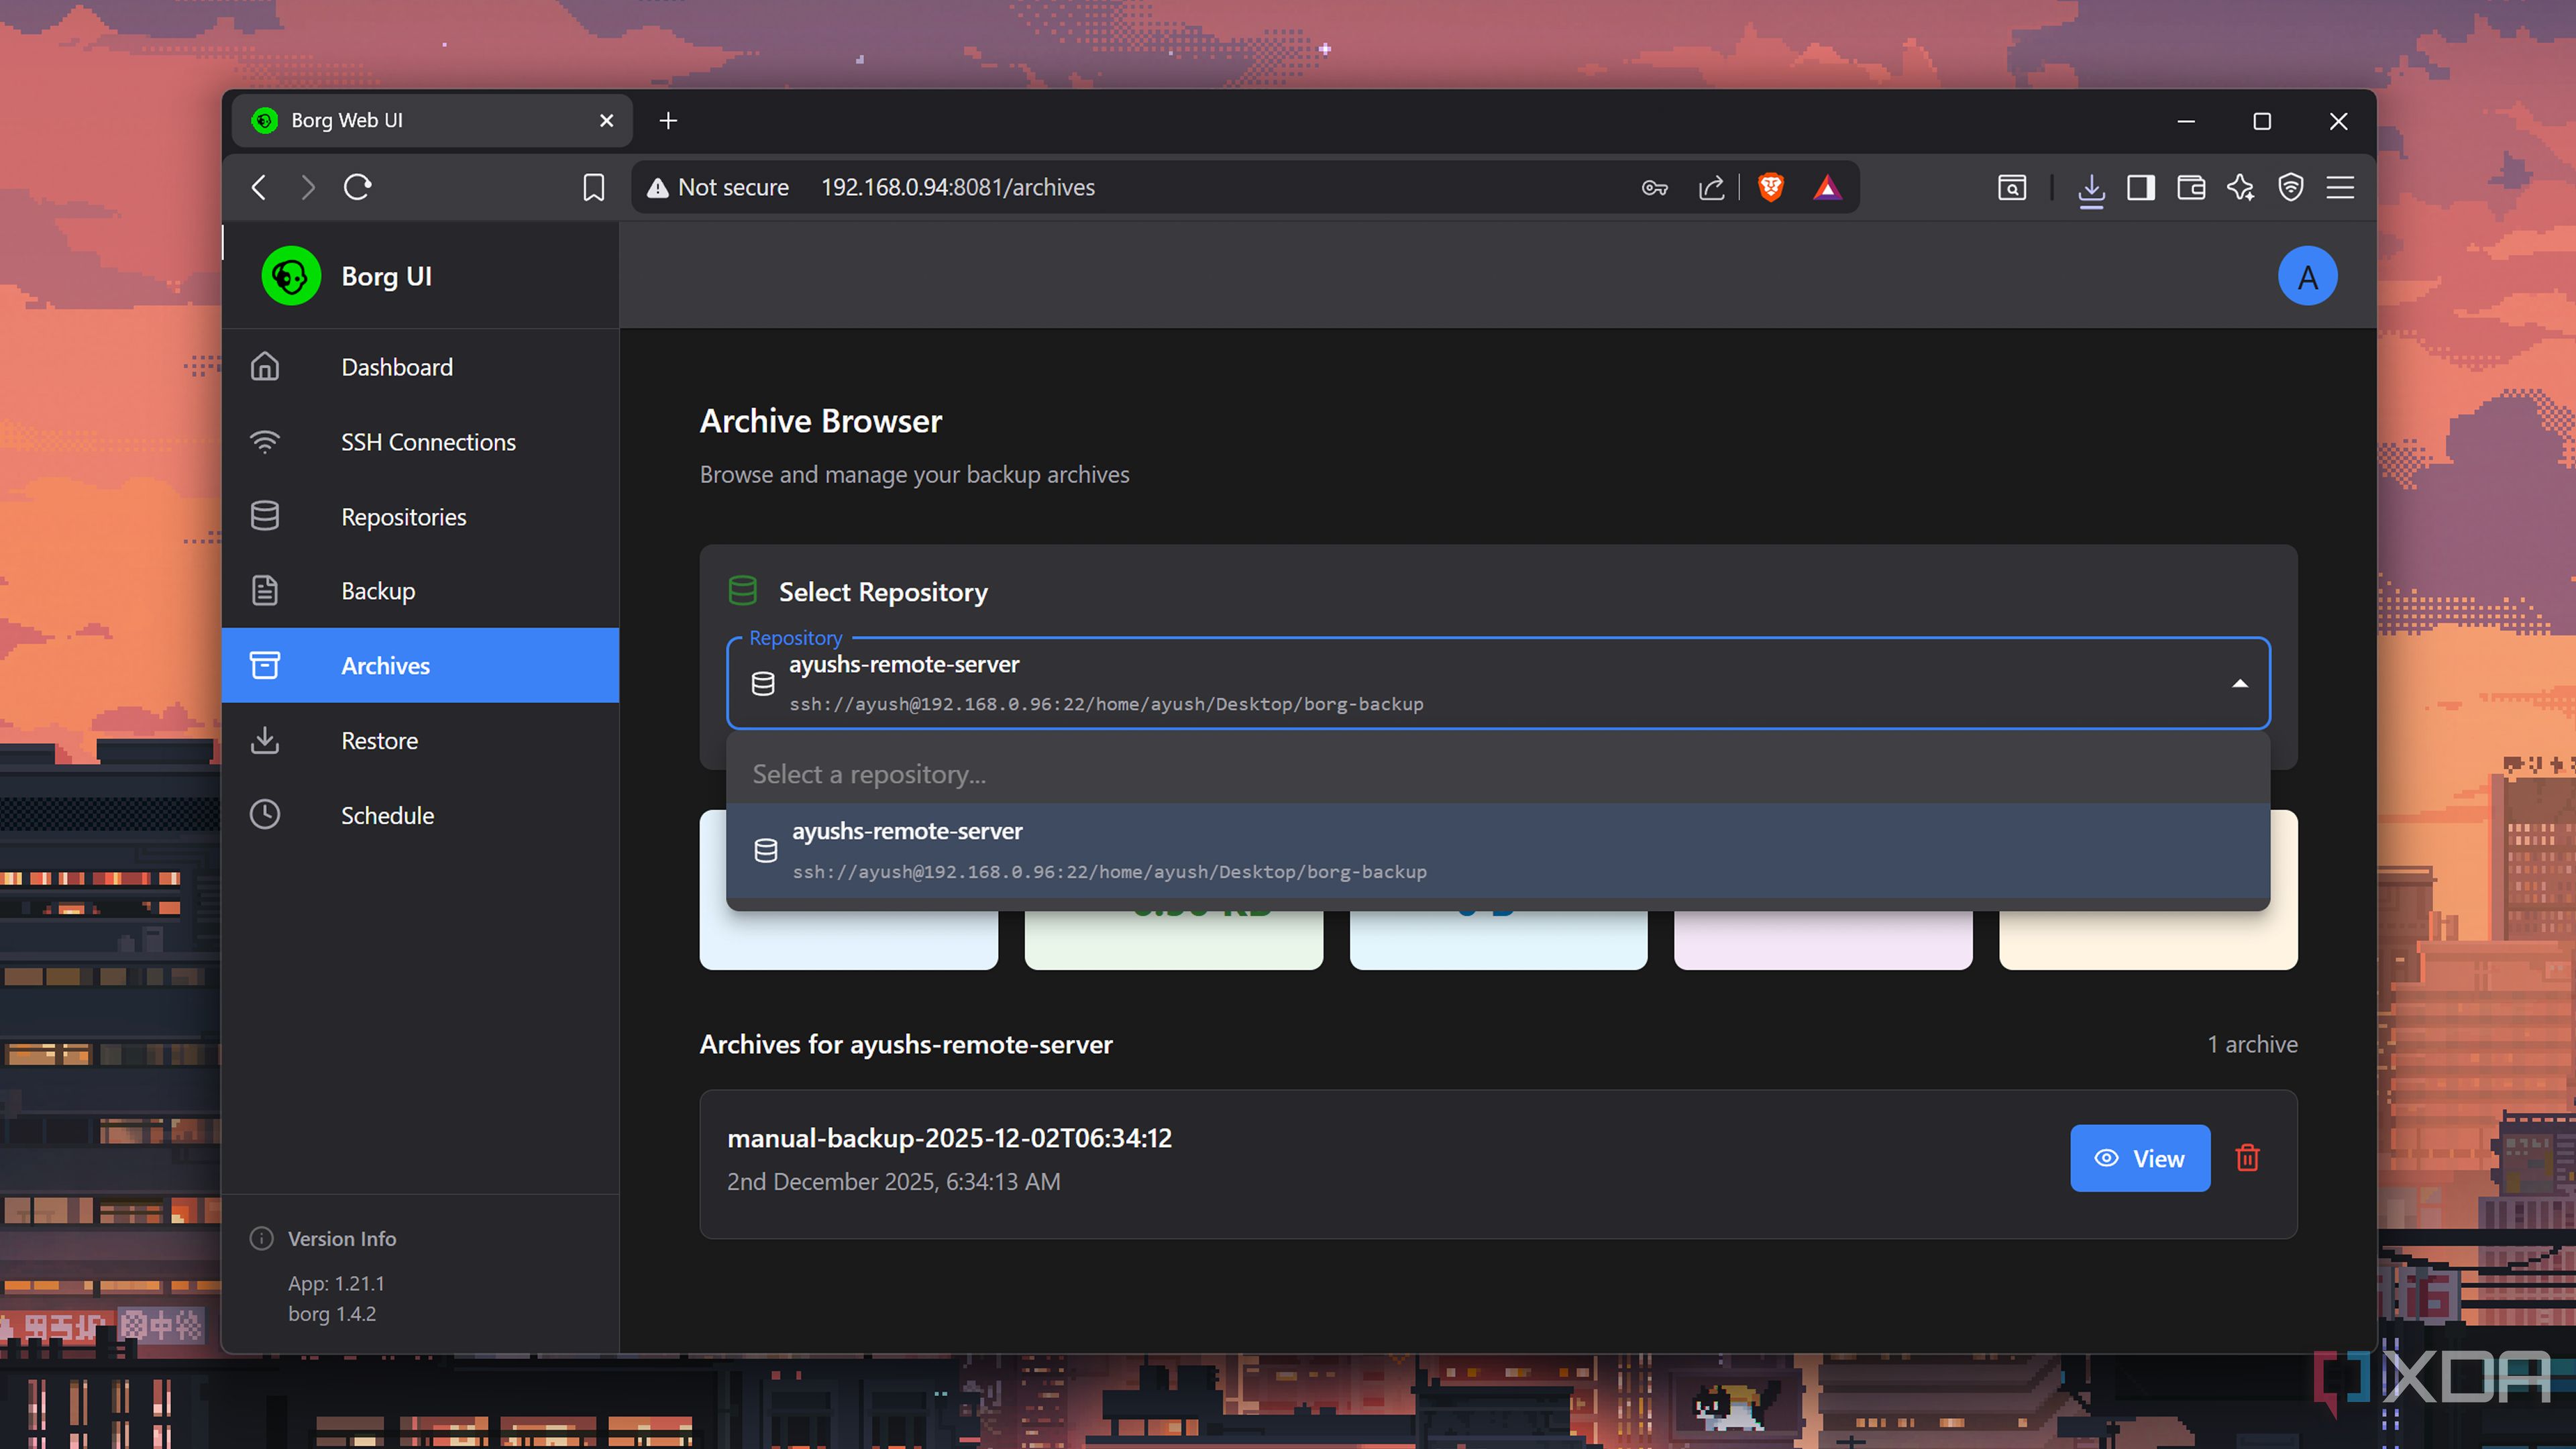
Task: Select the Borg Web UI tab
Action: pyautogui.click(x=432, y=121)
